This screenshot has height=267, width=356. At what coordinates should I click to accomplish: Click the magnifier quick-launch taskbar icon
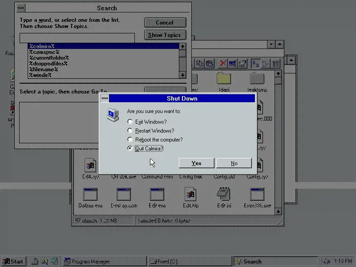tap(44, 262)
